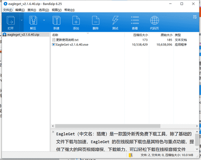Click type cell 文本文档
This screenshot has width=201, height=160.
181,40
